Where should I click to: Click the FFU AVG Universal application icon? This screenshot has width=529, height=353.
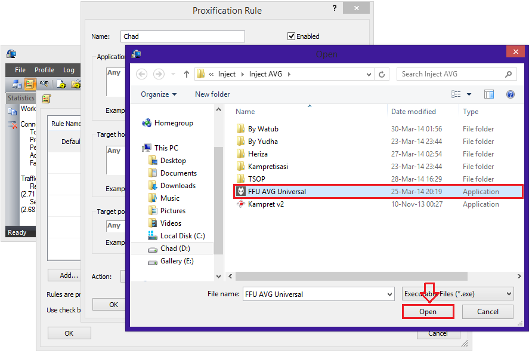(240, 192)
